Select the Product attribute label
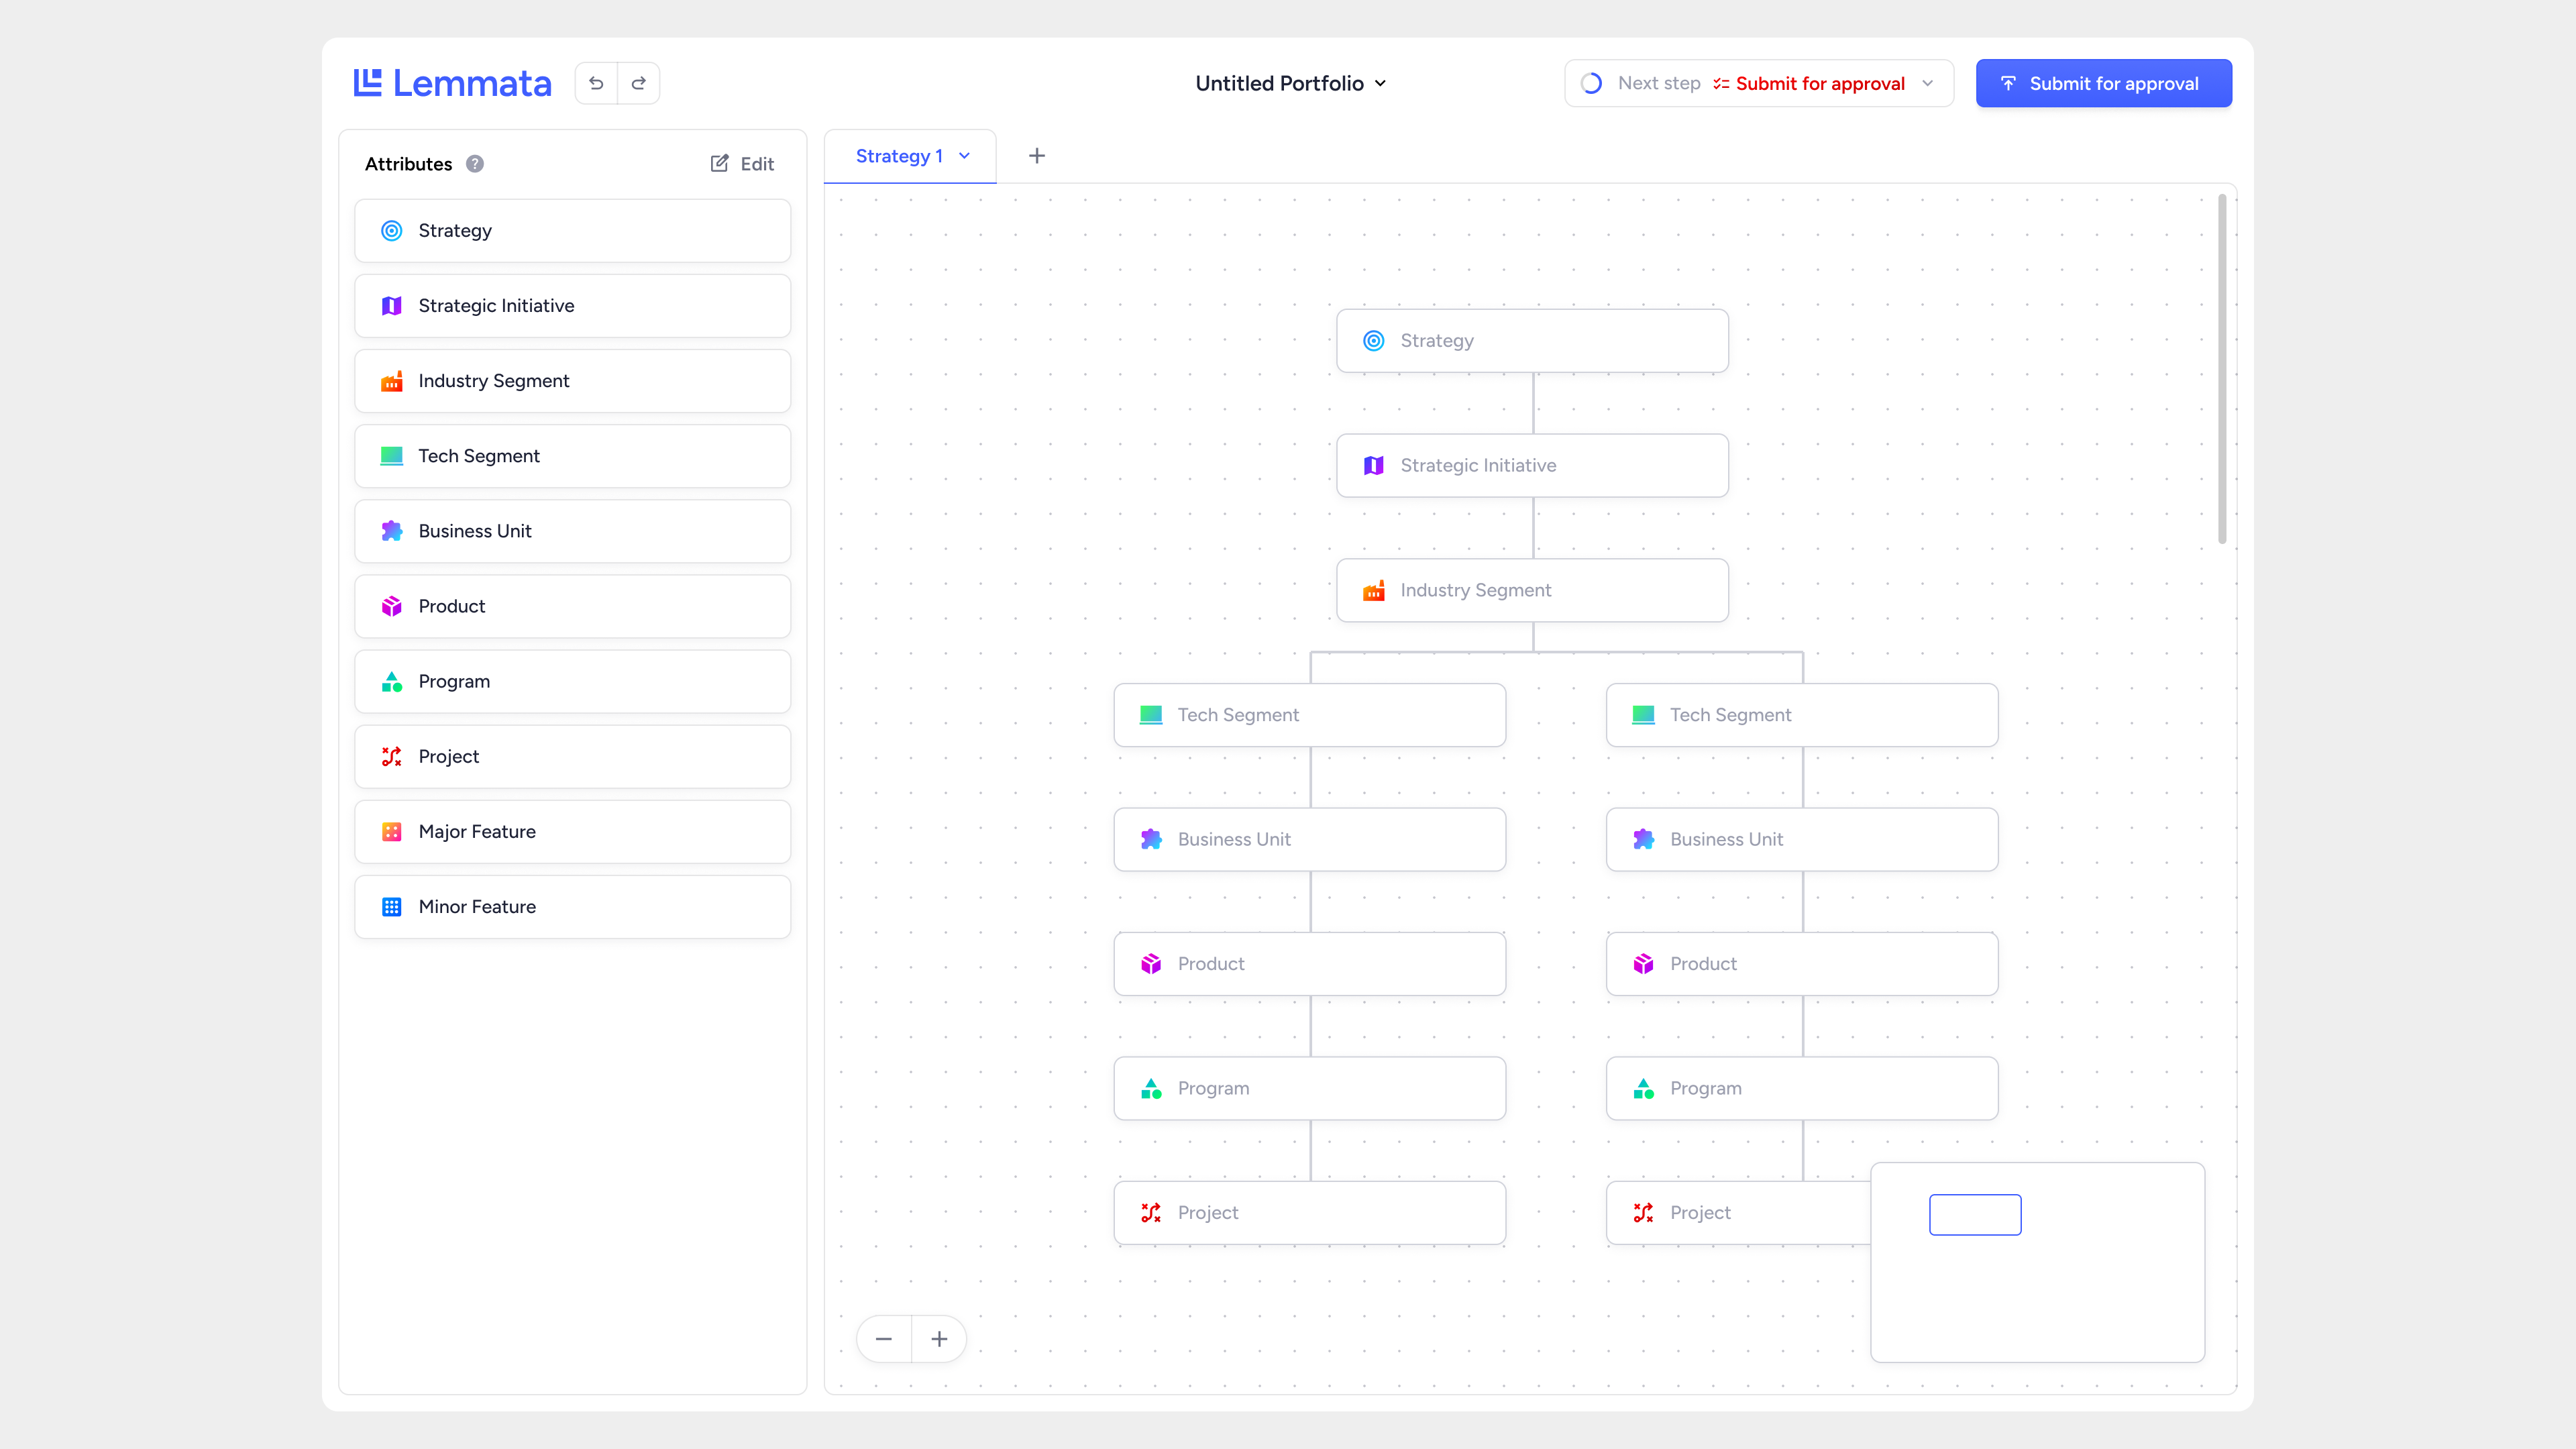The height and width of the screenshot is (1449, 2576). 452,606
